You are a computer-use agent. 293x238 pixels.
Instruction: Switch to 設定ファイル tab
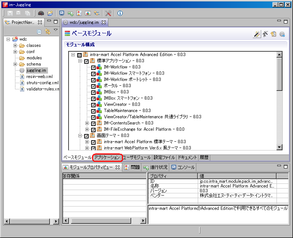tap(164, 157)
